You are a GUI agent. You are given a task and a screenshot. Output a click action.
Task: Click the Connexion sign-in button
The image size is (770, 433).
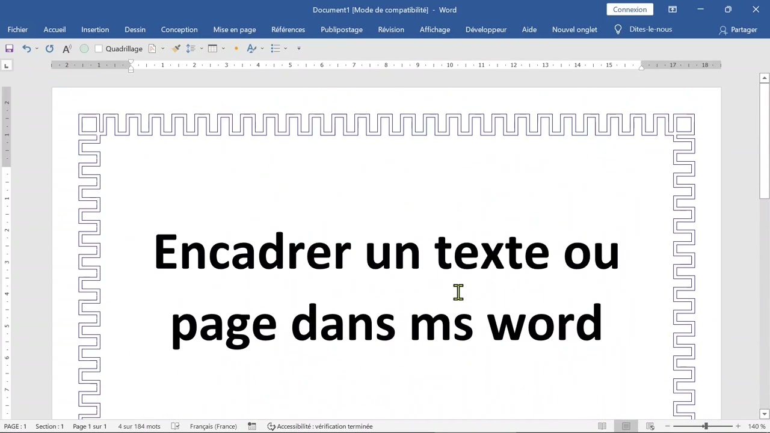tap(630, 10)
